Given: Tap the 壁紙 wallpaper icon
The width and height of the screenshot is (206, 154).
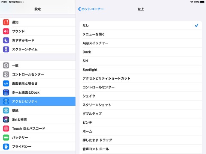Looking at the screenshot, I should (x=6, y=110).
